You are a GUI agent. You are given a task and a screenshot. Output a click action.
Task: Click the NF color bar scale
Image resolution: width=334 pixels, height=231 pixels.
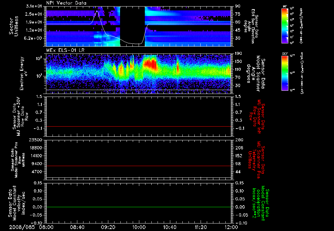pyautogui.click(x=285, y=25)
